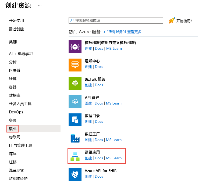Click 创建 under 通知中心
Image resolution: width=202 pixels, height=183 pixels.
tap(88, 67)
